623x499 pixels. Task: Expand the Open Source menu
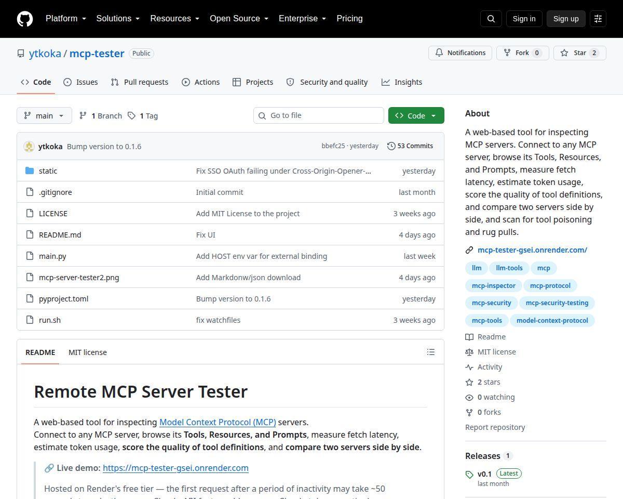[x=239, y=19]
